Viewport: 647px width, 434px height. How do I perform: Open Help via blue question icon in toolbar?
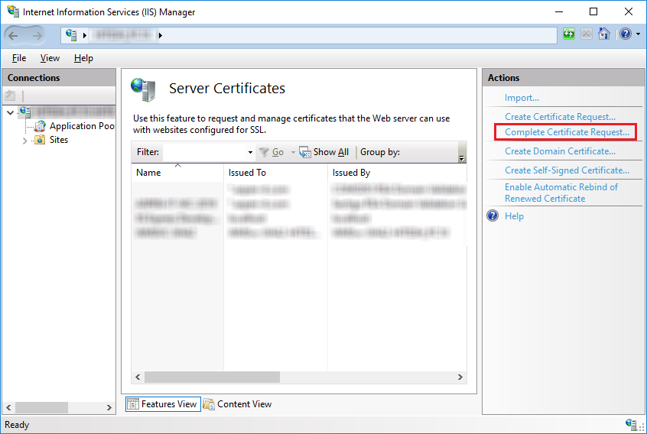pyautogui.click(x=626, y=34)
